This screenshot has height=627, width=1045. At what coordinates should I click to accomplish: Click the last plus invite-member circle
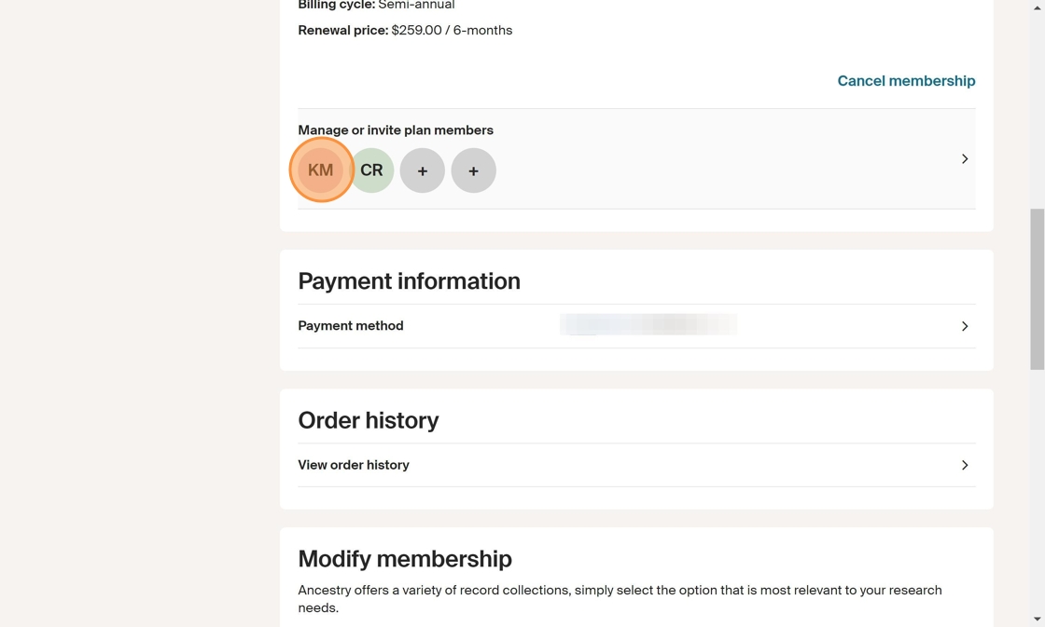click(473, 170)
